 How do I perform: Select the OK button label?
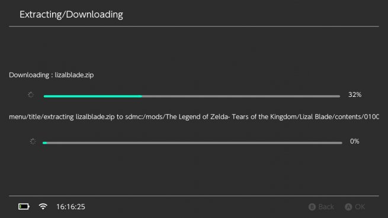(360, 207)
